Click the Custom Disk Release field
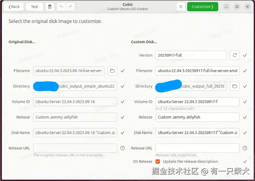255x181 pixels. coord(197,117)
